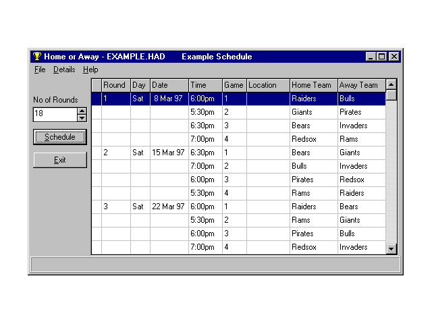Viewport: 432px width, 324px height.
Task: Click the trophy icon in title bar
Action: tap(36, 57)
